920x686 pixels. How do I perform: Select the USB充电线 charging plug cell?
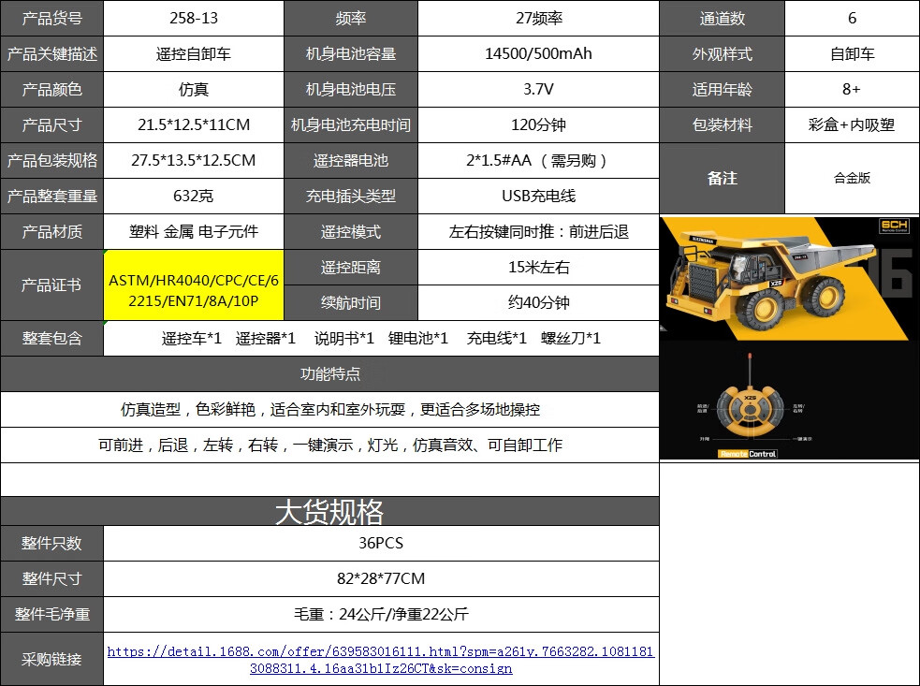click(539, 196)
